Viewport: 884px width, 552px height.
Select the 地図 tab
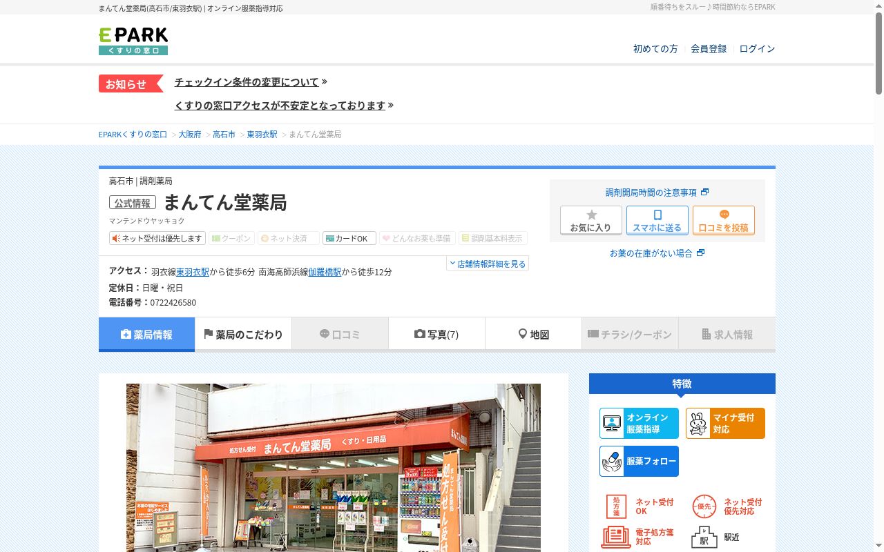(533, 335)
